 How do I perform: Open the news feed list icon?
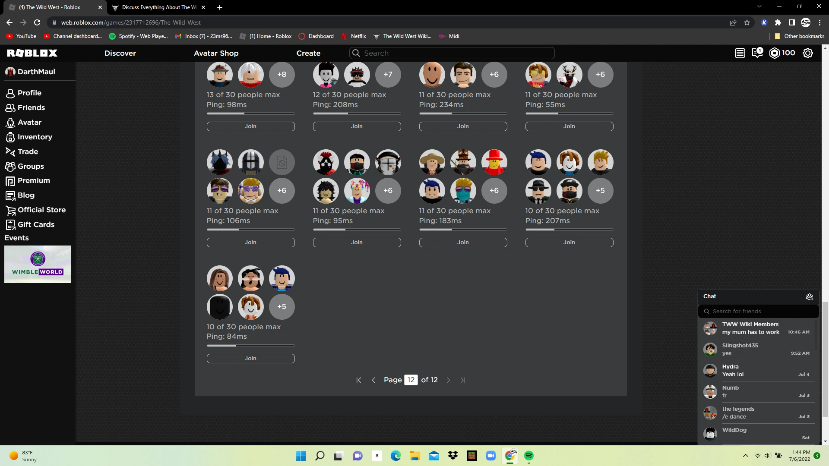(x=740, y=53)
